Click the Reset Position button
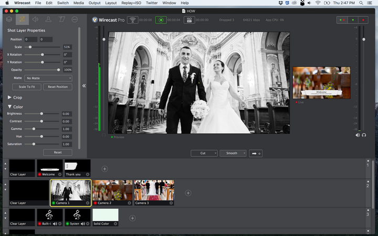Image resolution: width=378 pixels, height=236 pixels. (x=57, y=87)
